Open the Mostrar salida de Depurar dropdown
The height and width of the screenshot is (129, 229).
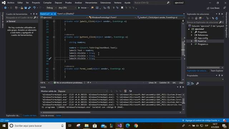coord(83,91)
